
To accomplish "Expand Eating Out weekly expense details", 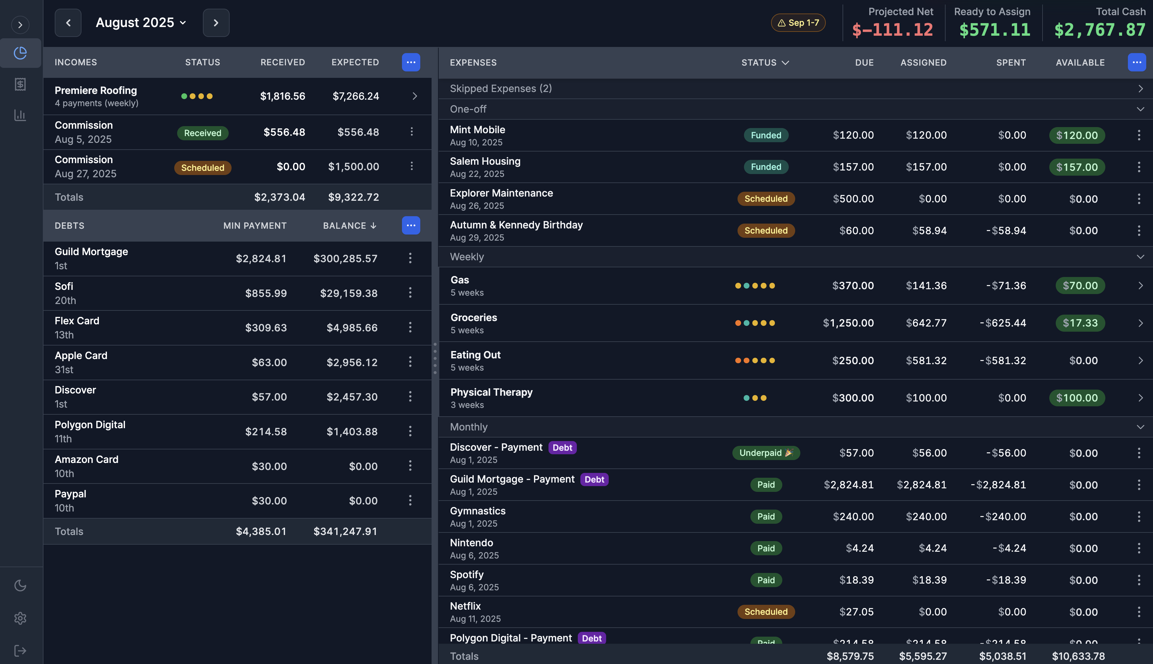I will tap(1140, 360).
